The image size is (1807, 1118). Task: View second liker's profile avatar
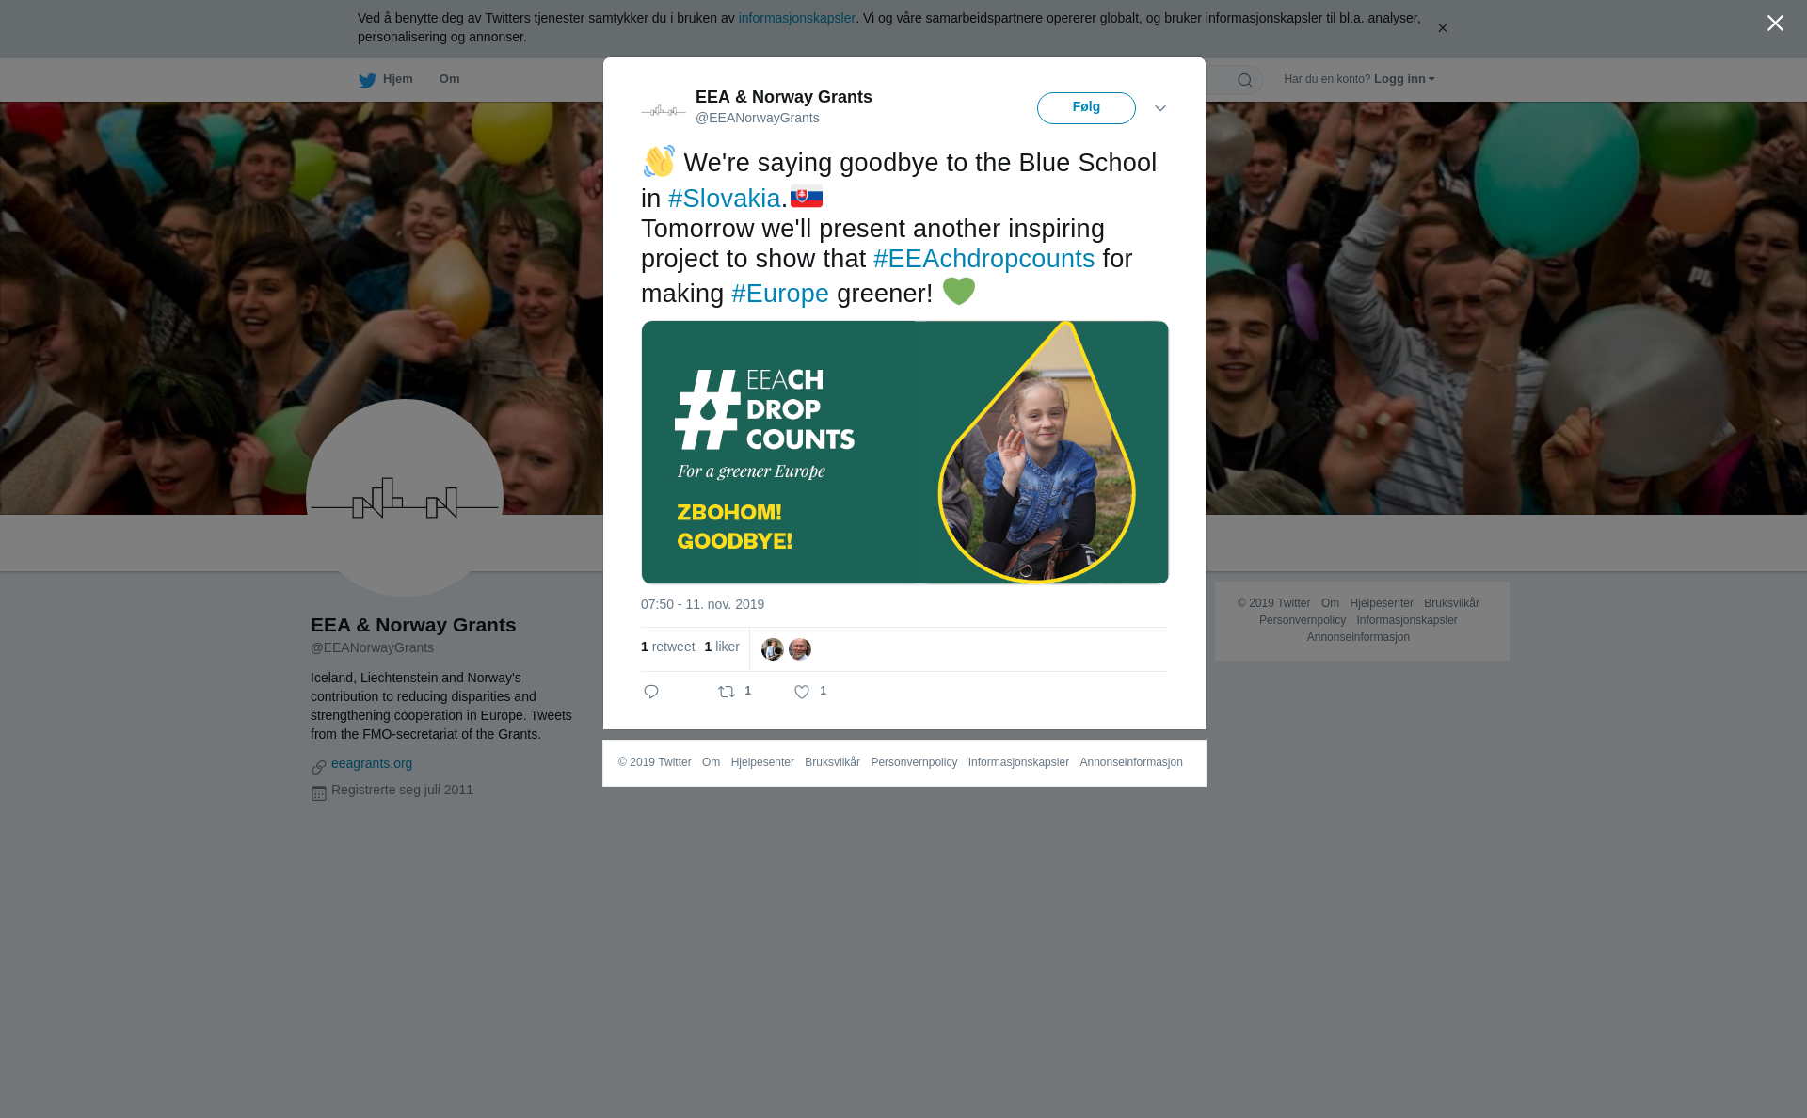(800, 649)
